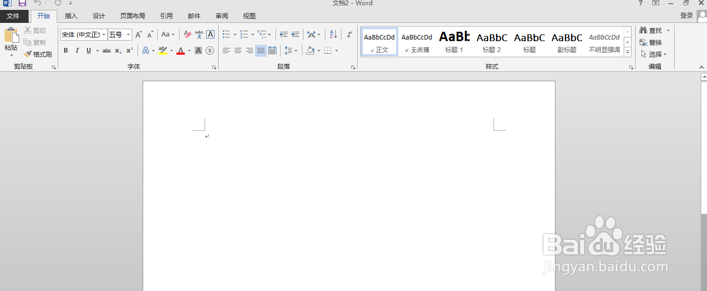Switch to the References (引用) tab
The height and width of the screenshot is (291, 707).
[x=166, y=16]
